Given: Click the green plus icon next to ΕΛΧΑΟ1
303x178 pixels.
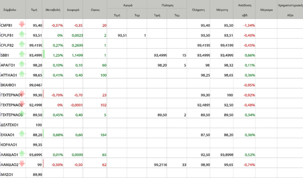Looking at the screenshot, I should 22,133.
